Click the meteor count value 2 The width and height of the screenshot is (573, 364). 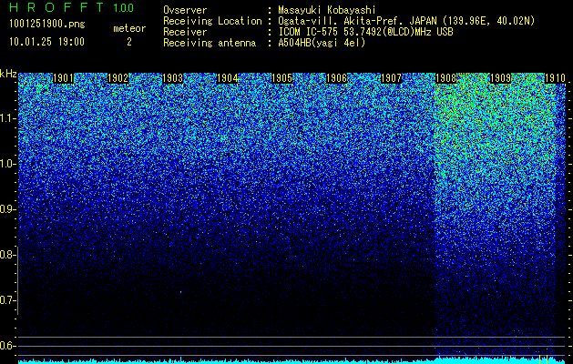[129, 42]
